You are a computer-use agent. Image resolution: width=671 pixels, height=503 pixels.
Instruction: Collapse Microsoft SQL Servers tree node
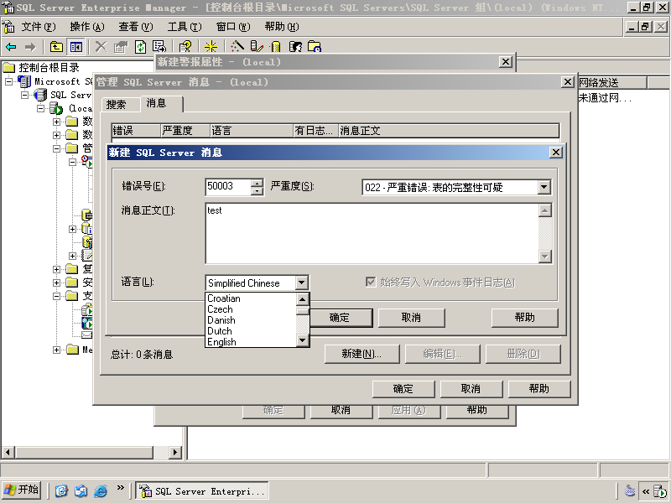9,81
